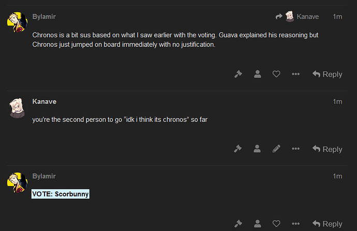Like the VOTE: Scorbunny post
Screen dimensions: 357x231
pyautogui.click(x=276, y=224)
